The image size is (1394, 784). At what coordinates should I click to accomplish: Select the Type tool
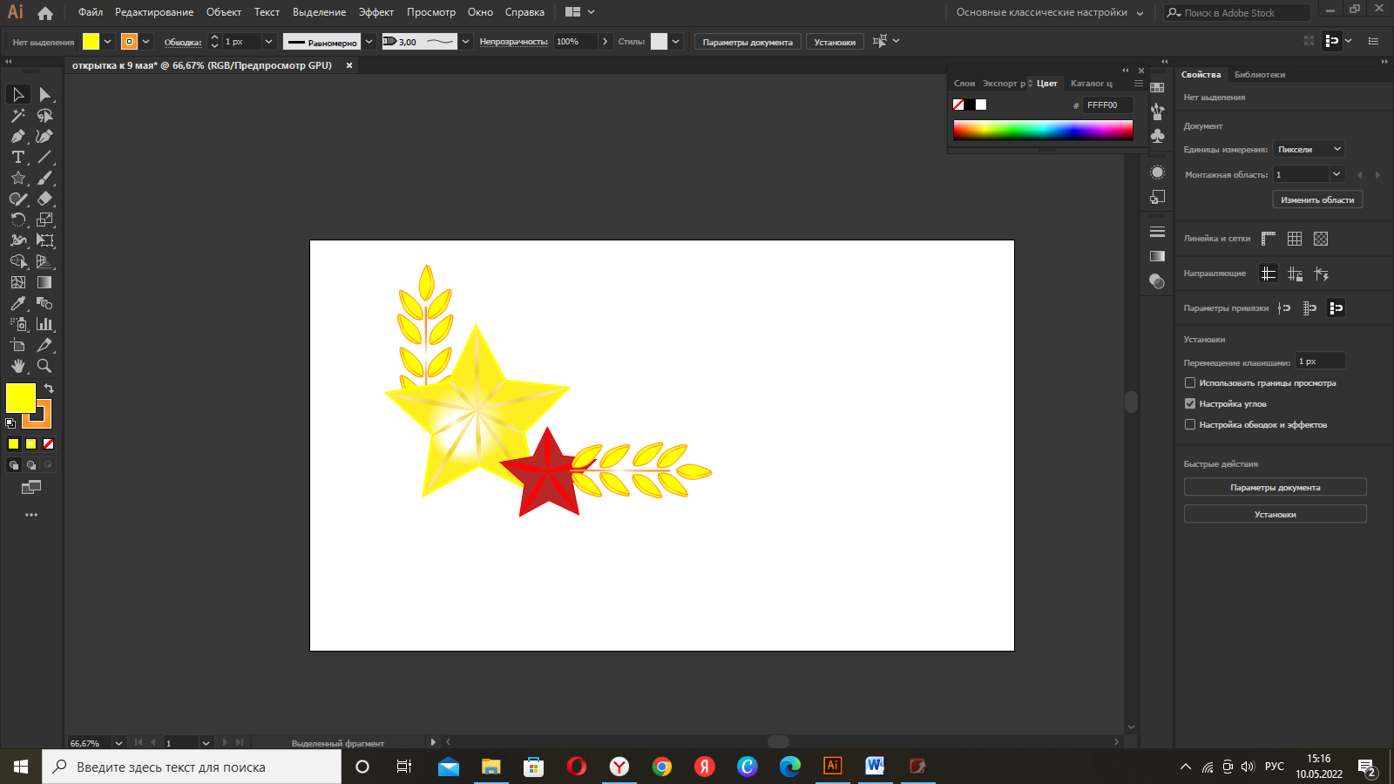point(17,157)
